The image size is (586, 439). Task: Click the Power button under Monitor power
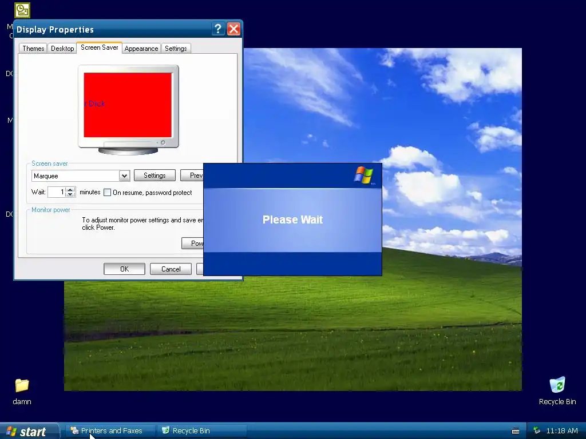192,244
